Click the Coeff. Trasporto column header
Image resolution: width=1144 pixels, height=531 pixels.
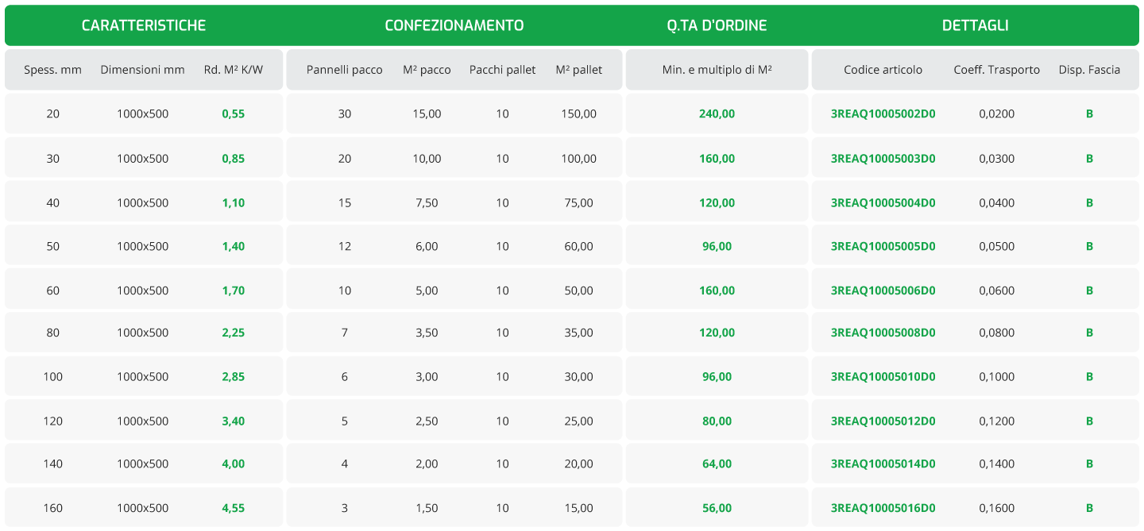(997, 70)
